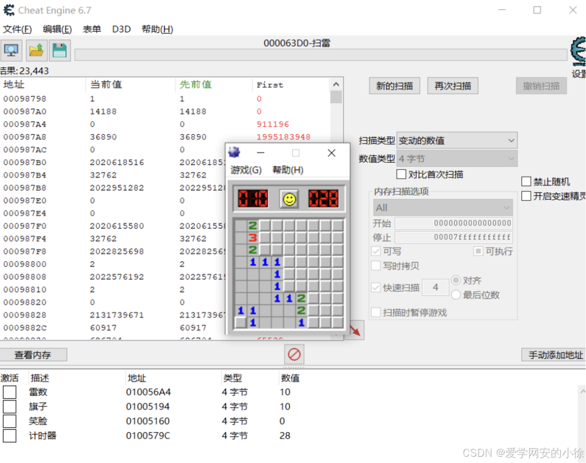
Task: Open the memory region All dropdown
Action: (x=443, y=207)
